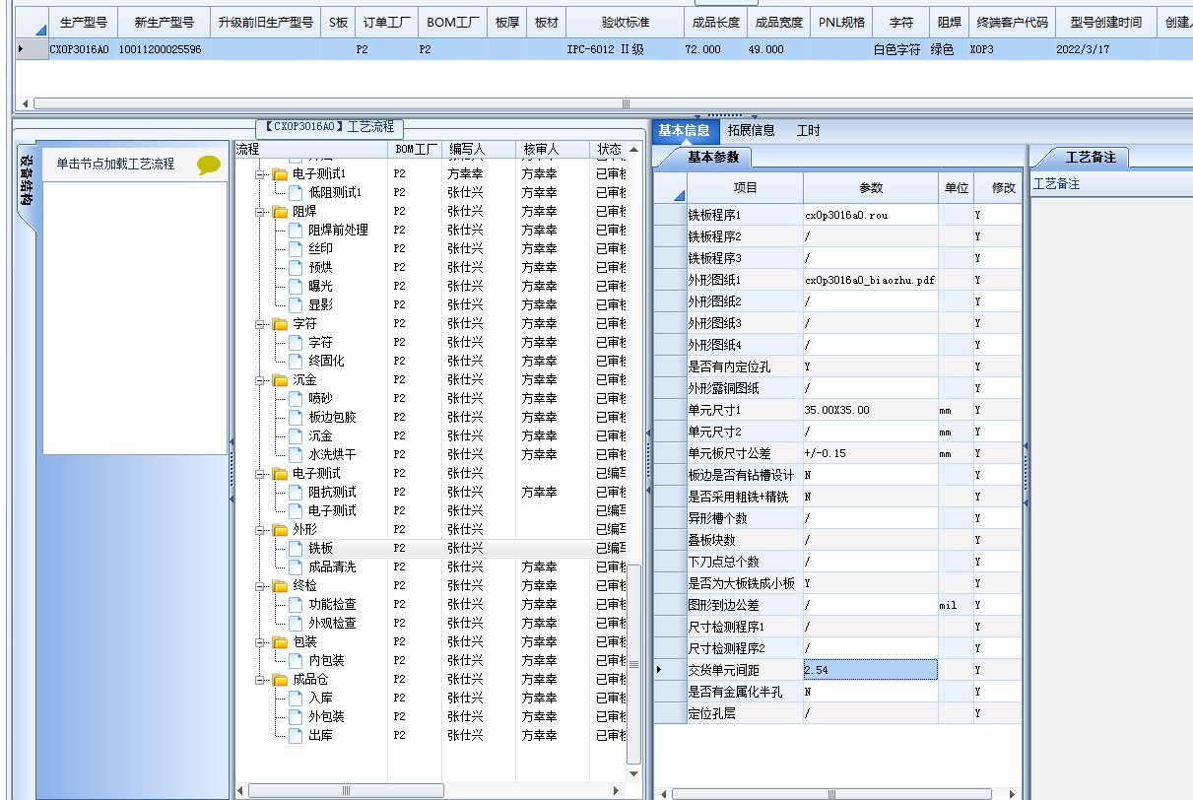Click the tree scroll-up arrow beside 状态
Viewport: 1193px width, 800px height.
click(633, 150)
